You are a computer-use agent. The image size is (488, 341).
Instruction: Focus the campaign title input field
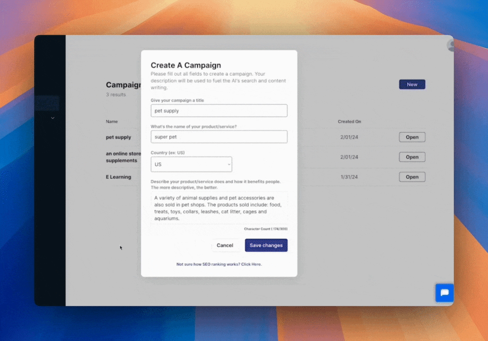pos(219,111)
